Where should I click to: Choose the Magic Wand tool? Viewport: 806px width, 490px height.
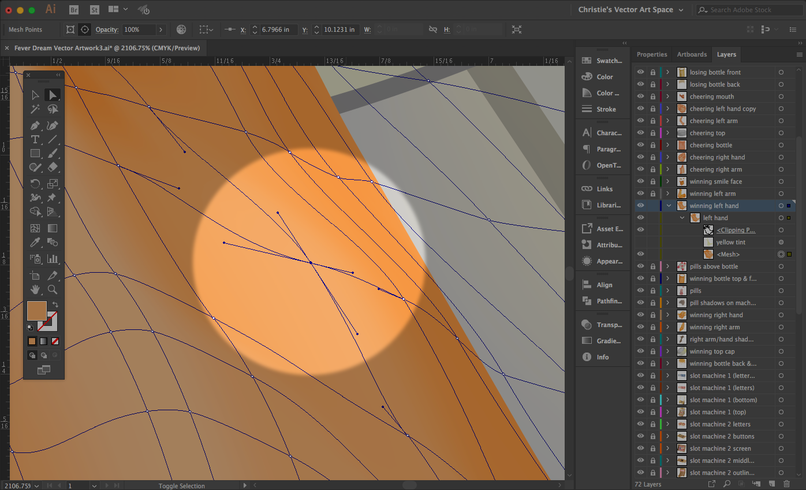35,109
